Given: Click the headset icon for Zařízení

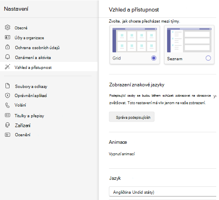Looking at the screenshot, I should click(8, 125).
